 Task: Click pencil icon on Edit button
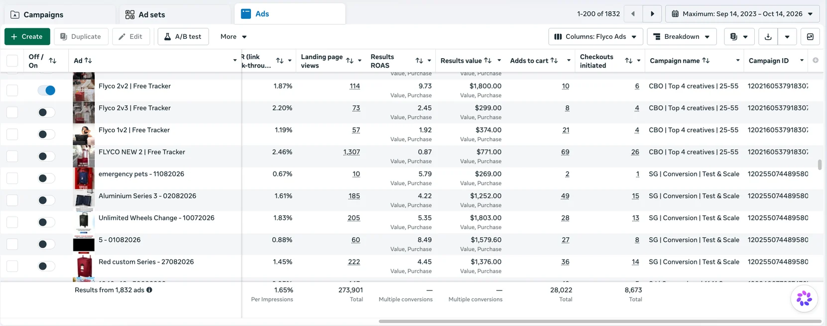[x=122, y=36]
